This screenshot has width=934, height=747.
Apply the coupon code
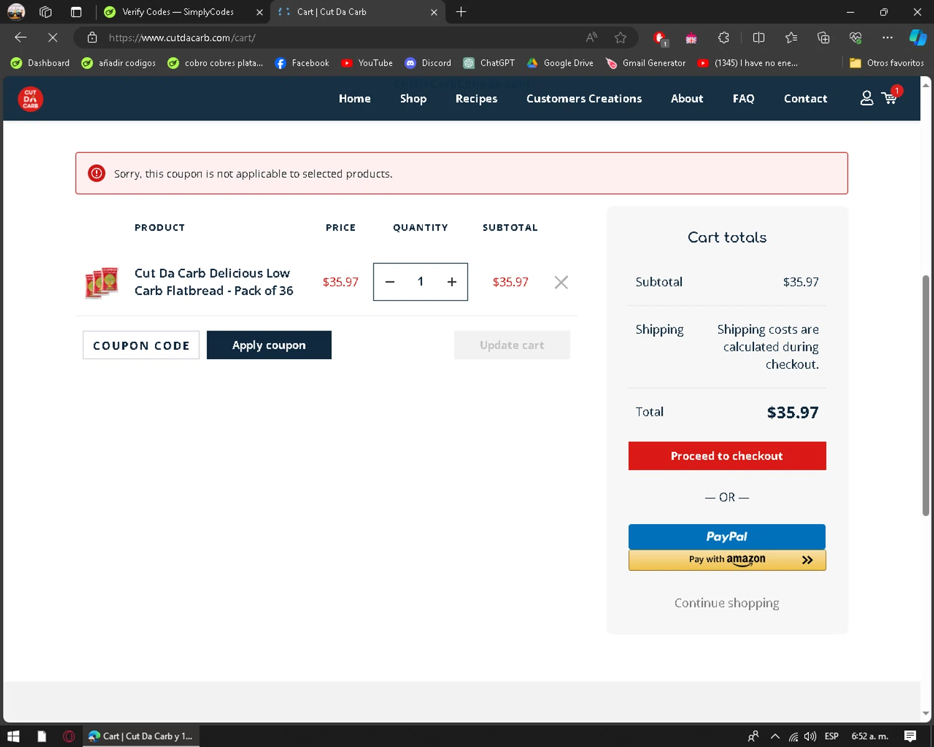tap(269, 345)
